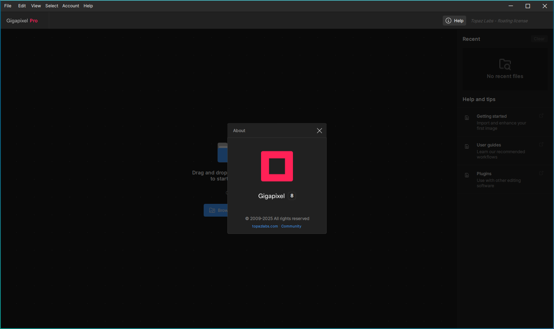Click the Getting started document icon

coord(467,118)
